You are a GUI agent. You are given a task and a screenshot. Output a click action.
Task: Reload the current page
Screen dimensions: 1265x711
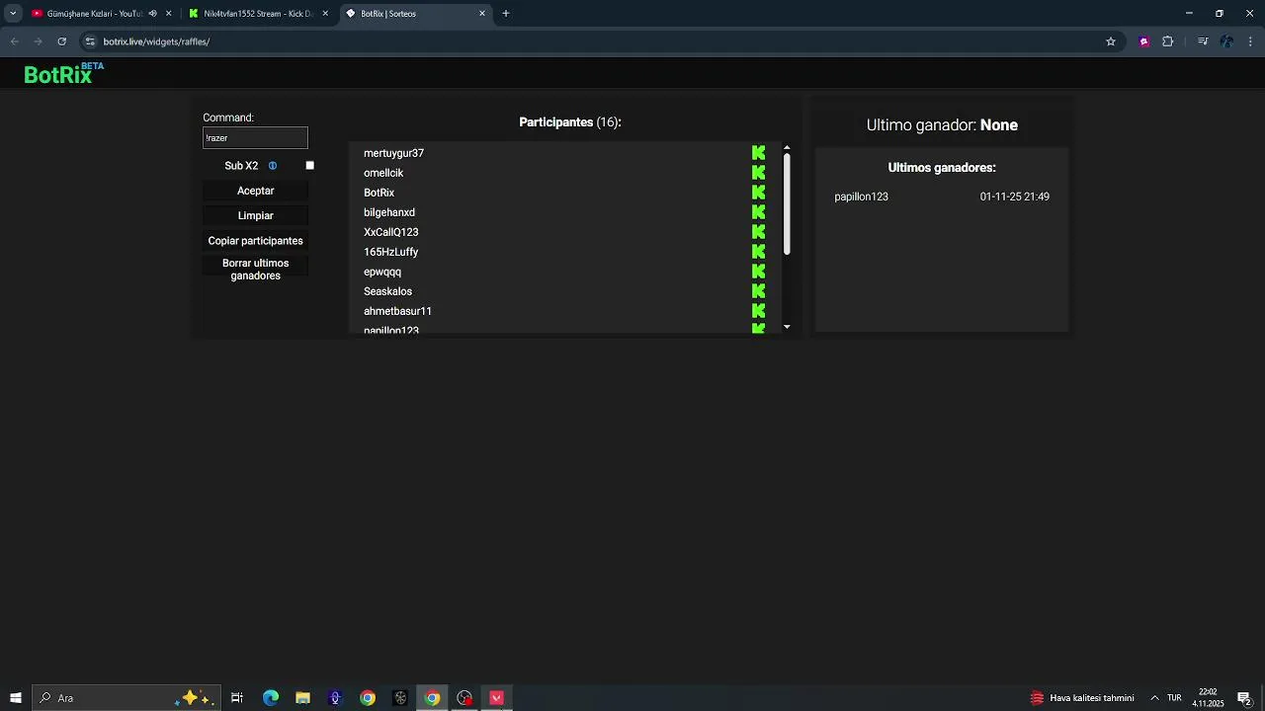62,41
